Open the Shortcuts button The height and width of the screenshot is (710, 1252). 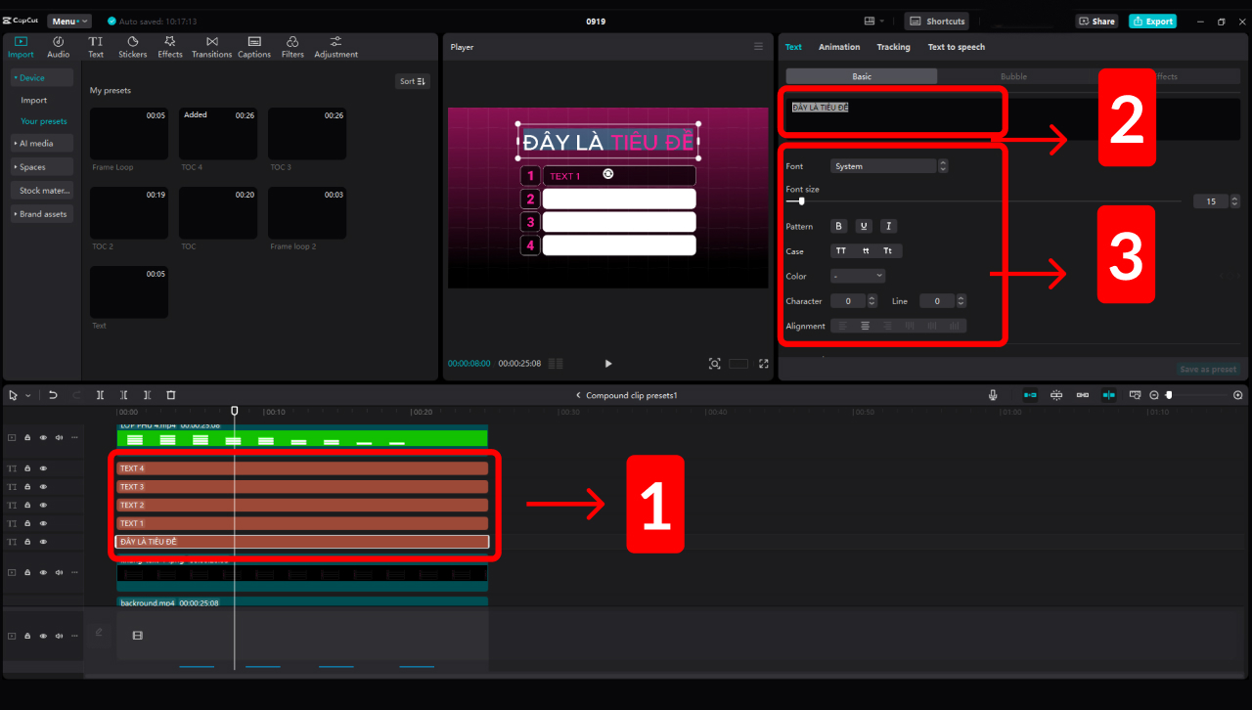click(939, 21)
